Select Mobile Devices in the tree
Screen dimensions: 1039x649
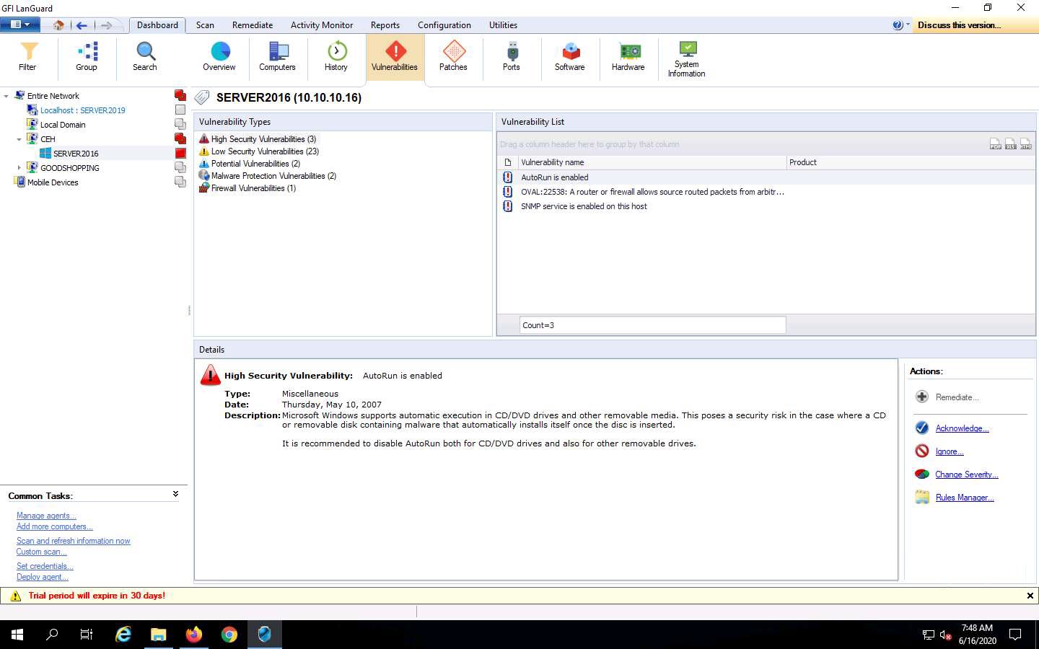click(x=53, y=182)
